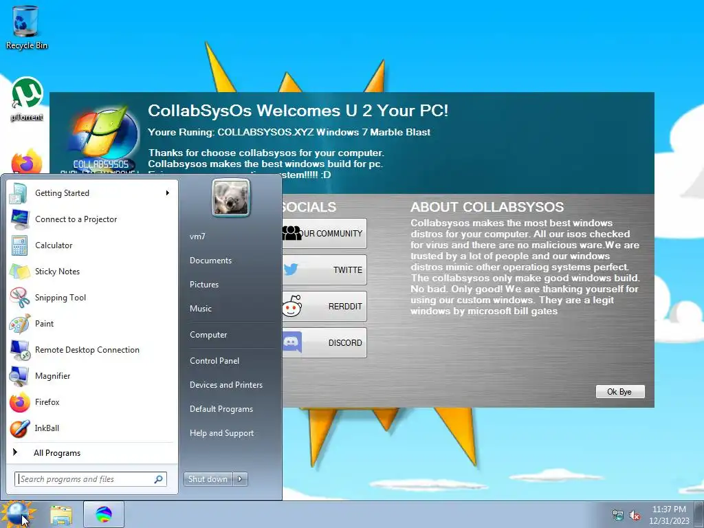Open the Firefox desktop shortcut behind Start menu
Screen dimensions: 704x528
tap(26, 162)
